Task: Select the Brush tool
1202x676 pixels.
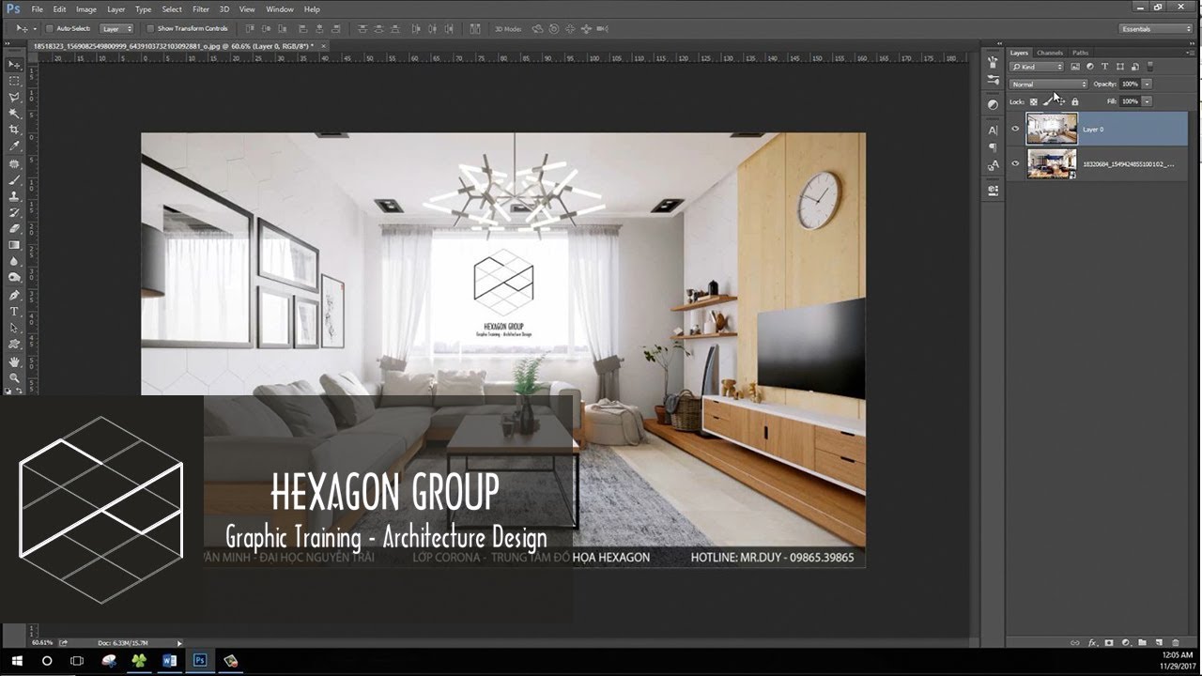Action: (x=14, y=179)
